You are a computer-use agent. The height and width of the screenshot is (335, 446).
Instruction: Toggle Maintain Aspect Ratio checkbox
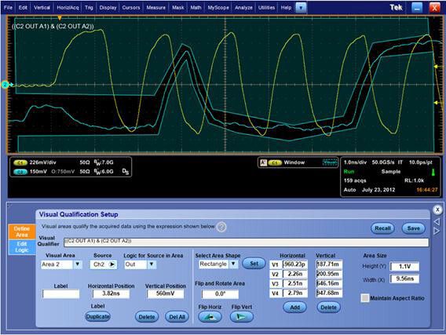[364, 298]
